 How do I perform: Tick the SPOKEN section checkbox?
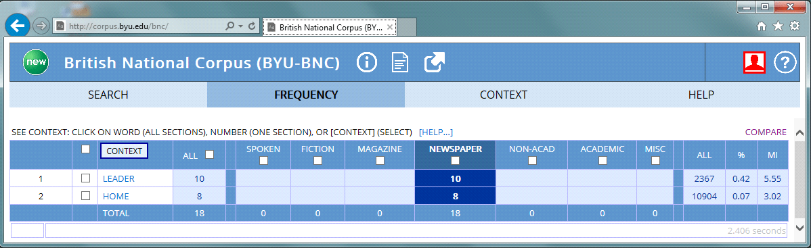click(263, 161)
